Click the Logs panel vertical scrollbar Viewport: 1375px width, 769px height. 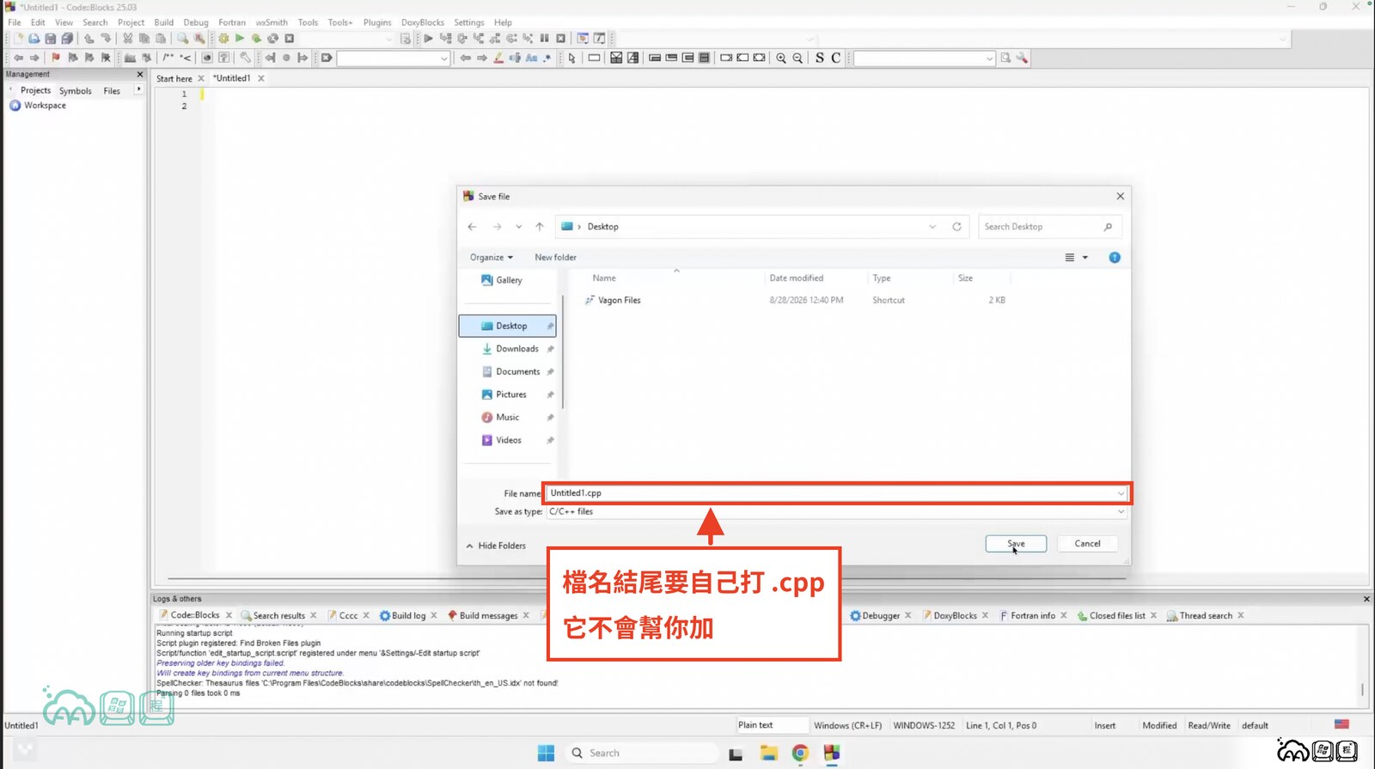point(1362,689)
